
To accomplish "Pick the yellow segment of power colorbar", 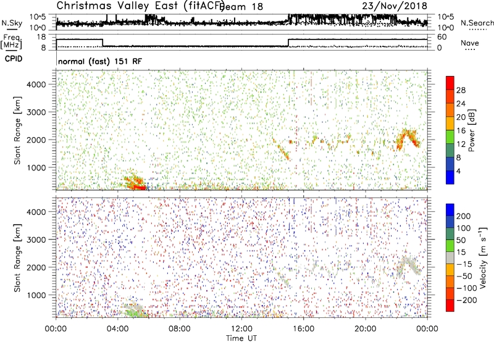I will click(450, 123).
